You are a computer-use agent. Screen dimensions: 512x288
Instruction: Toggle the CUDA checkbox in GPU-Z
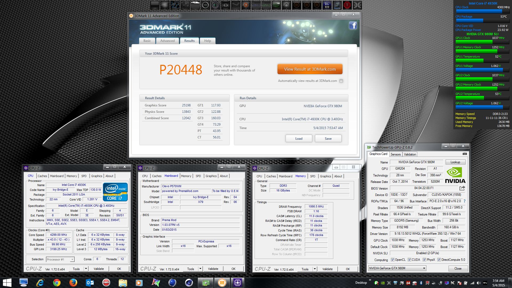tap(409, 260)
